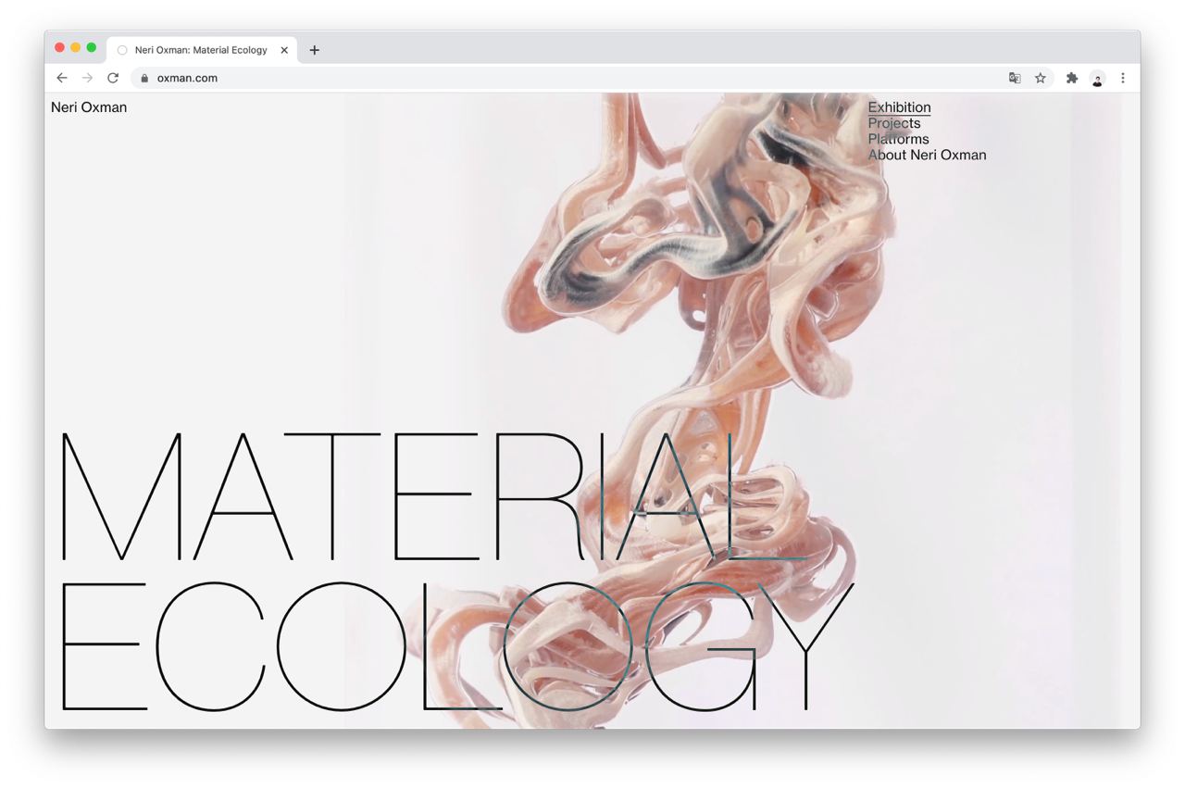
Task: Click the yellow minimize window button
Action: click(76, 47)
